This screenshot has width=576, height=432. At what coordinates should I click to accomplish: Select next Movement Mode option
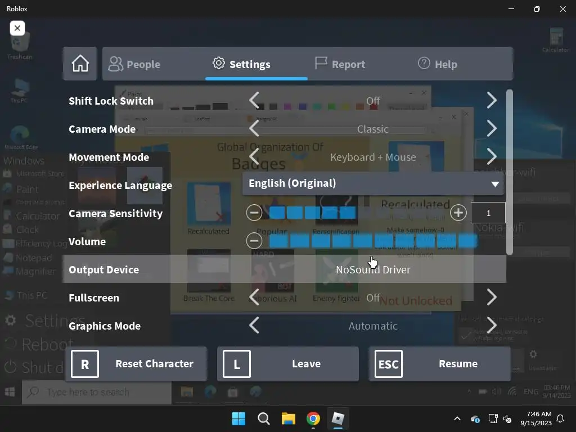pos(492,157)
